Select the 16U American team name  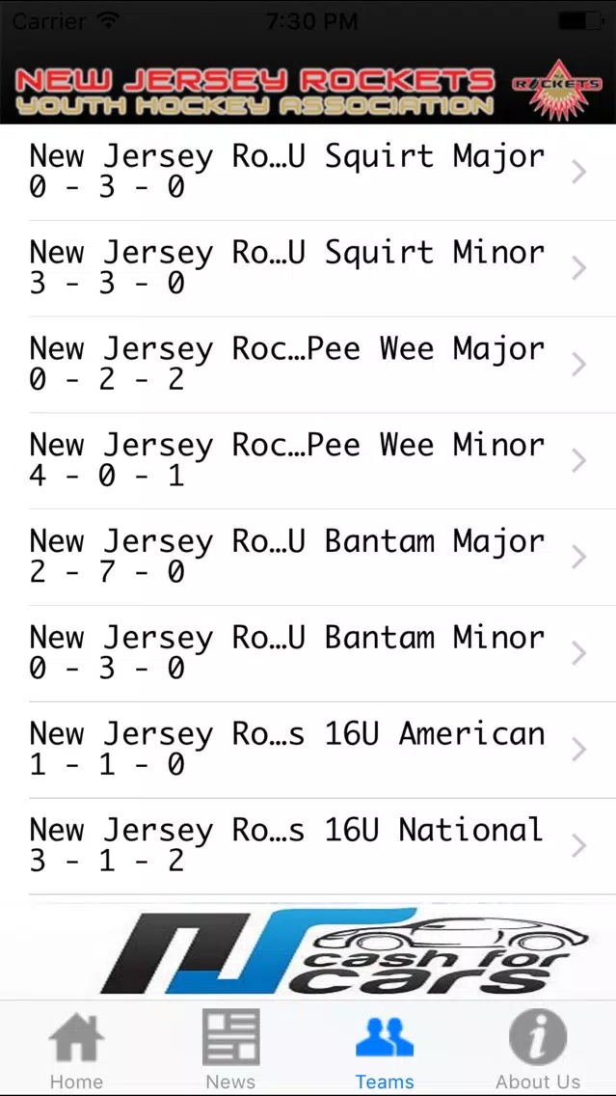287,734
